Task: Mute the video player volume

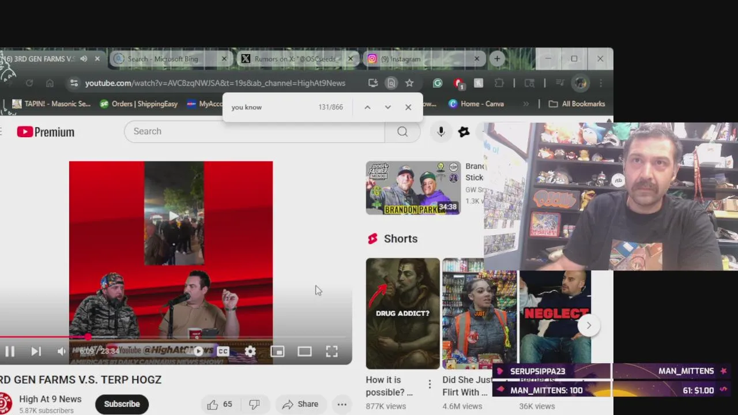Action: 62,351
